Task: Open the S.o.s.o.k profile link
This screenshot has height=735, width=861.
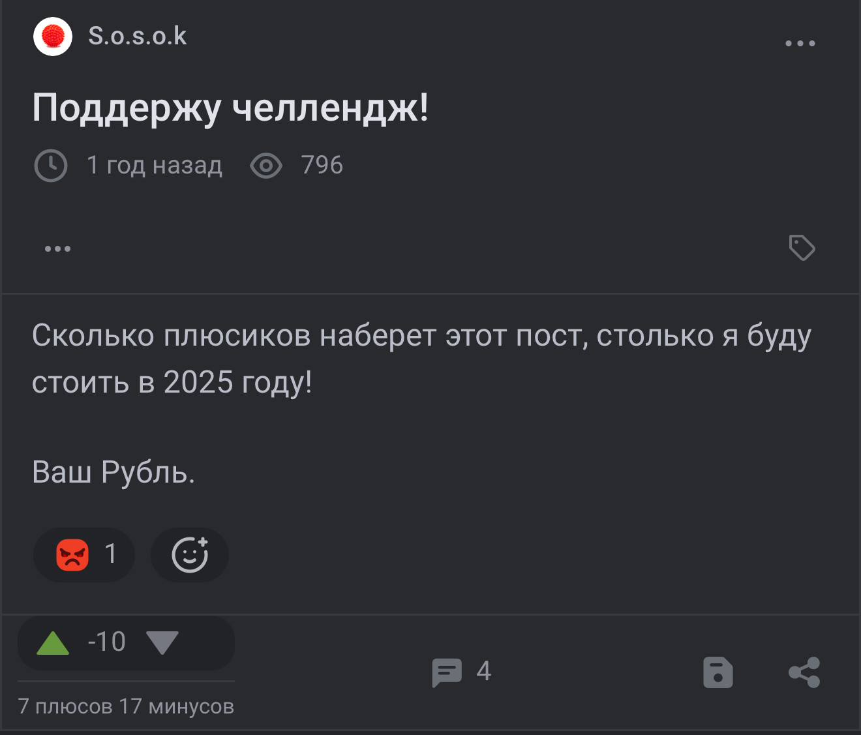Action: [x=137, y=37]
